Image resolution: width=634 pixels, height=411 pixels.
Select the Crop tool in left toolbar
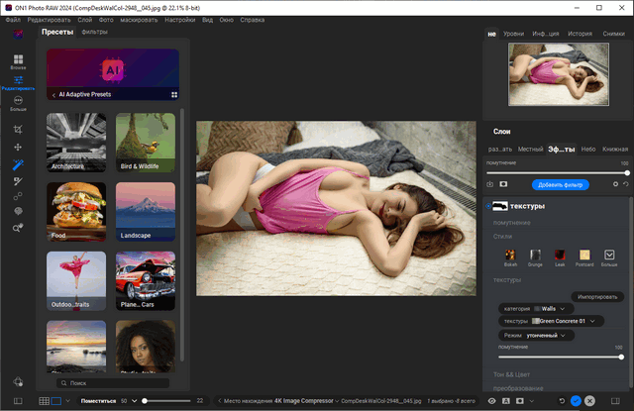18,130
